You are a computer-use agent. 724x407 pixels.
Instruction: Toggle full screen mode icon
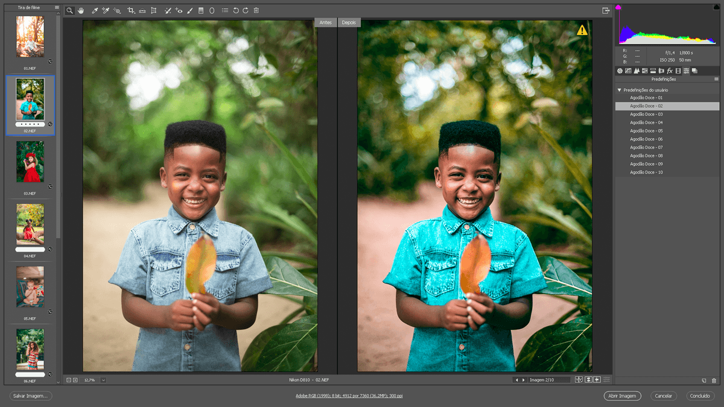tap(606, 10)
